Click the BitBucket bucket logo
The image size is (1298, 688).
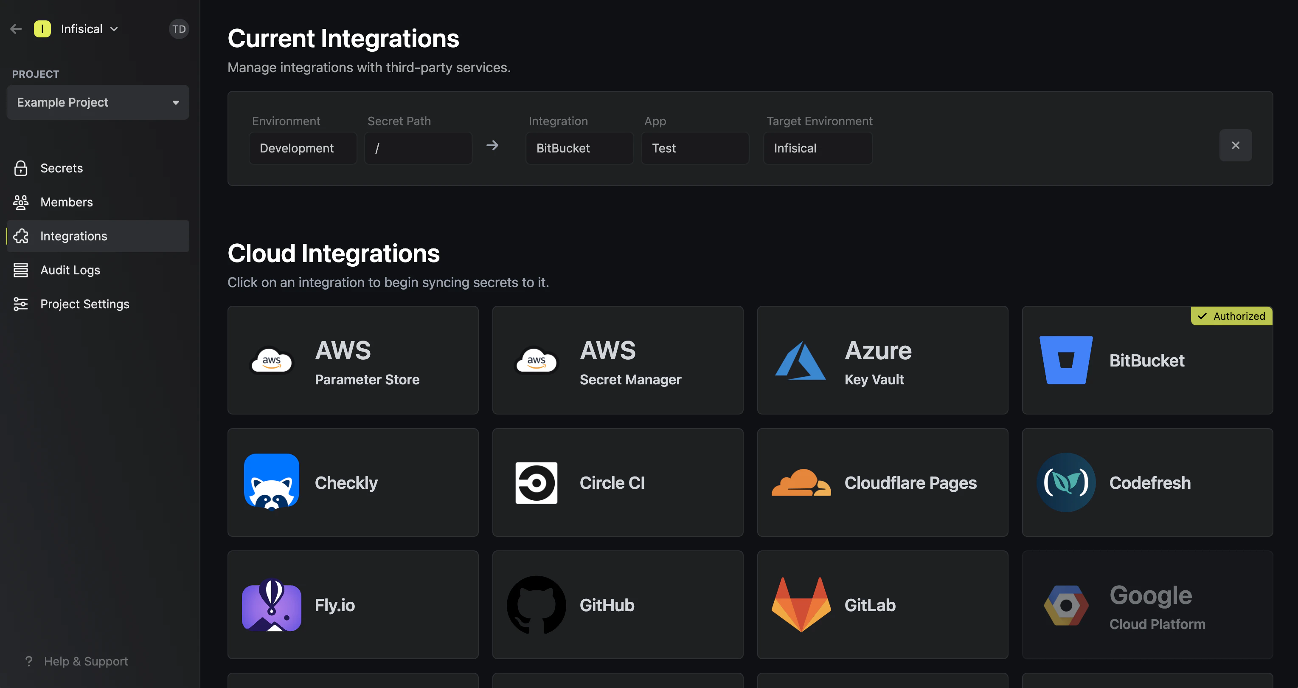[x=1066, y=360]
